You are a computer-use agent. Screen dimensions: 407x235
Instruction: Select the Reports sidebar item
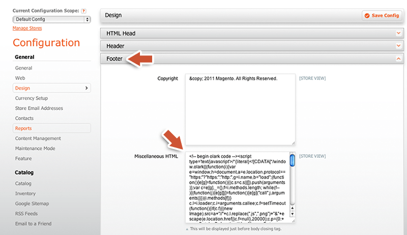(x=23, y=128)
